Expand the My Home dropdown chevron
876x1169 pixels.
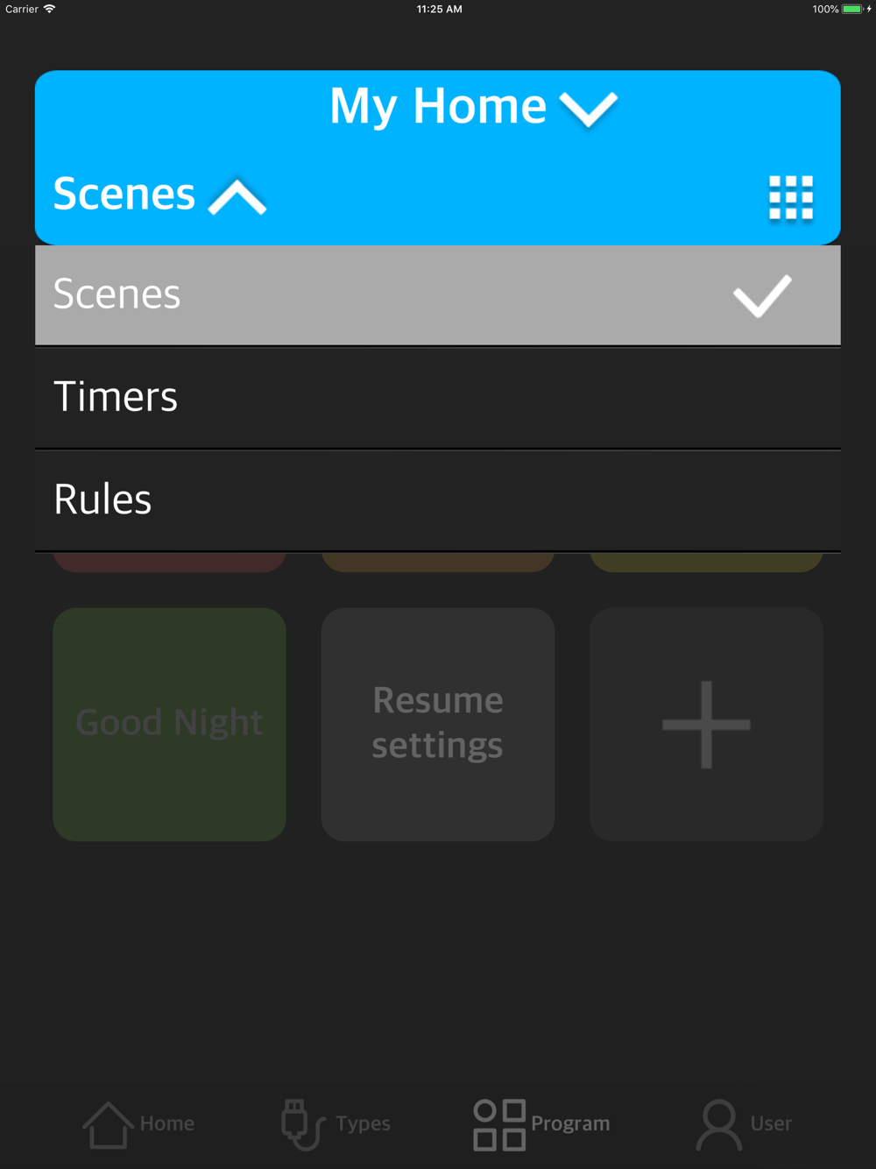tap(589, 110)
